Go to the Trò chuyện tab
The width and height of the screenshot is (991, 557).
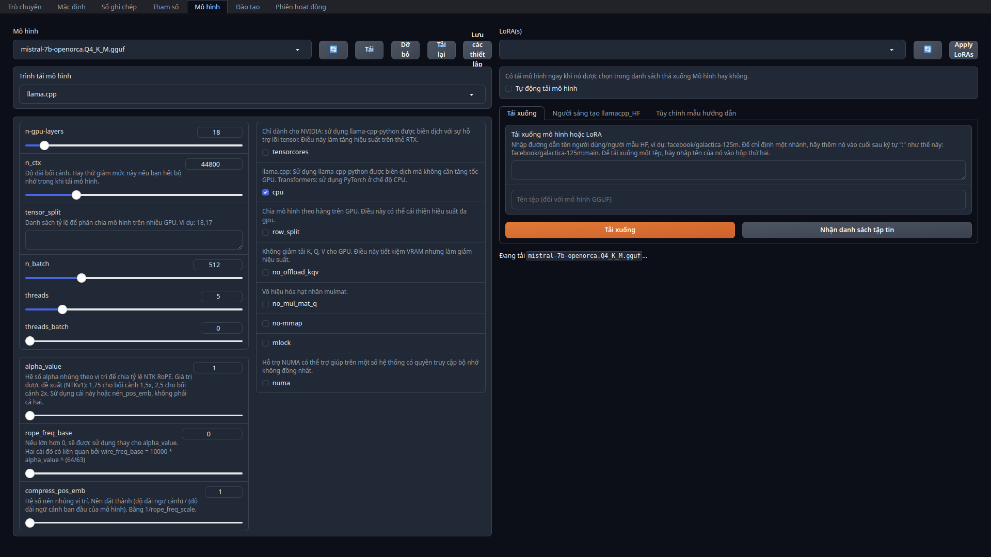point(24,7)
